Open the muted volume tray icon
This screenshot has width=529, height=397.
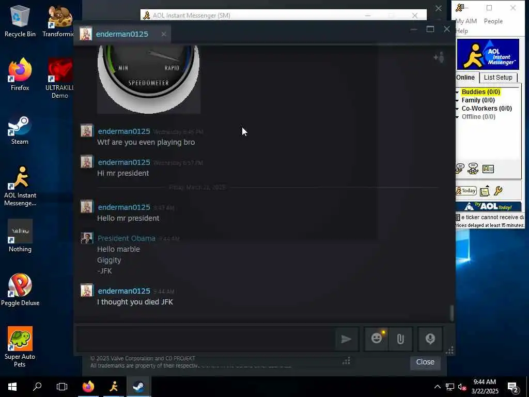pyautogui.click(x=462, y=387)
